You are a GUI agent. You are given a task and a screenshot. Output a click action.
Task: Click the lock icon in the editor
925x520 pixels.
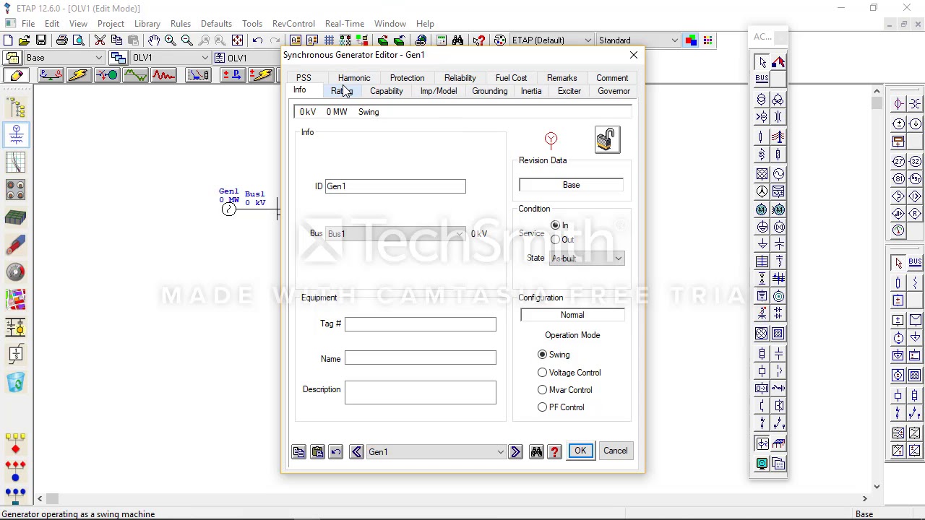(607, 139)
